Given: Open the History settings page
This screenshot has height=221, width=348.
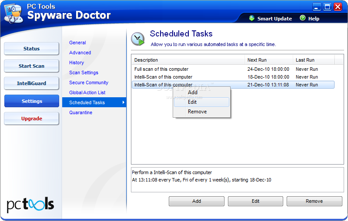Looking at the screenshot, I should [x=77, y=63].
